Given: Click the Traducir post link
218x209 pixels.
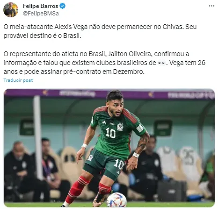Looking at the screenshot, I should pos(18,80).
